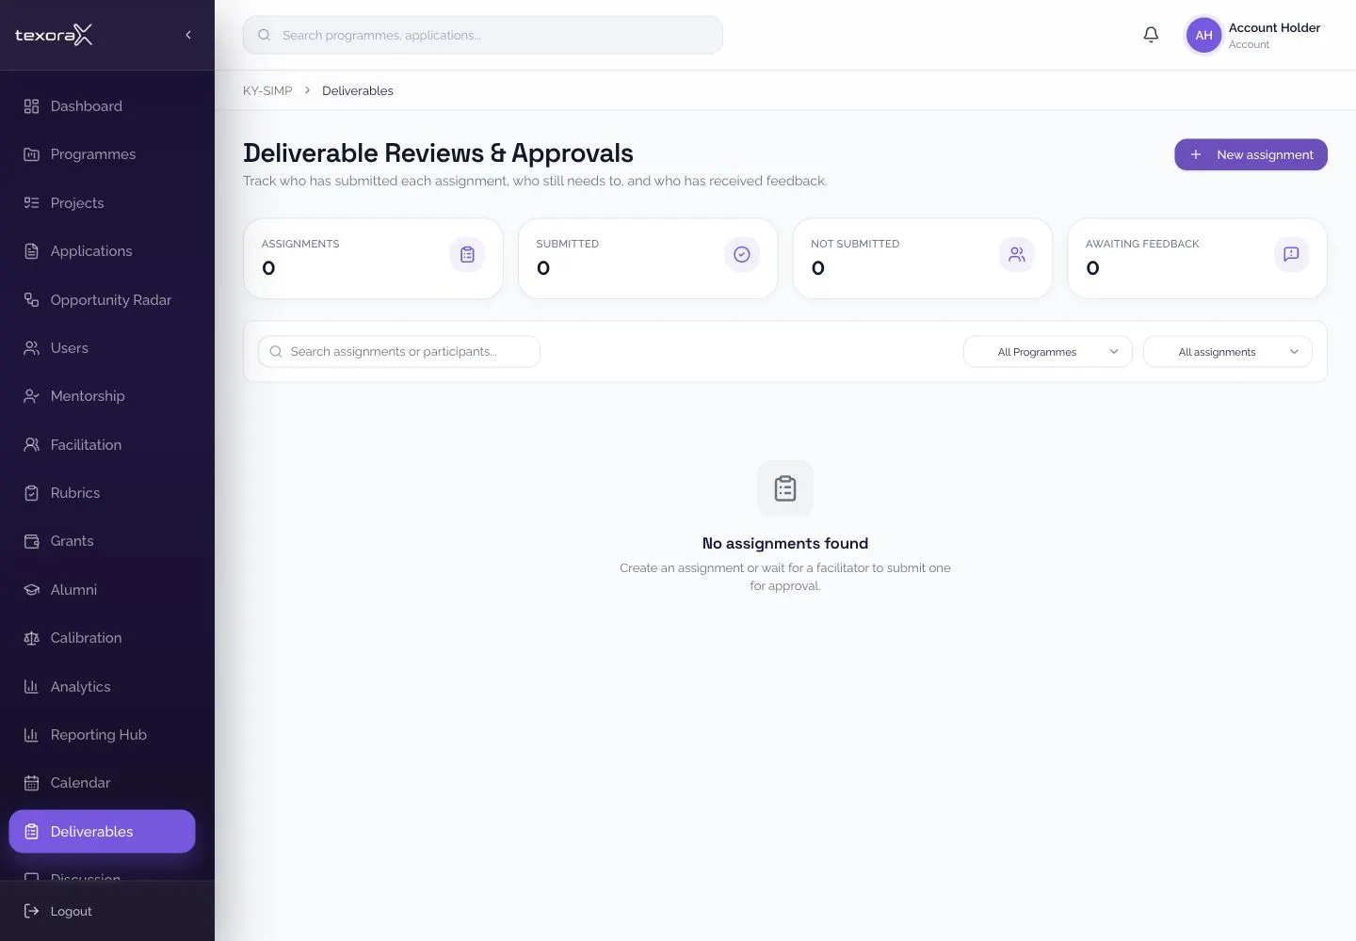This screenshot has height=941, width=1356.
Task: Open notifications bell
Action: pyautogui.click(x=1151, y=35)
